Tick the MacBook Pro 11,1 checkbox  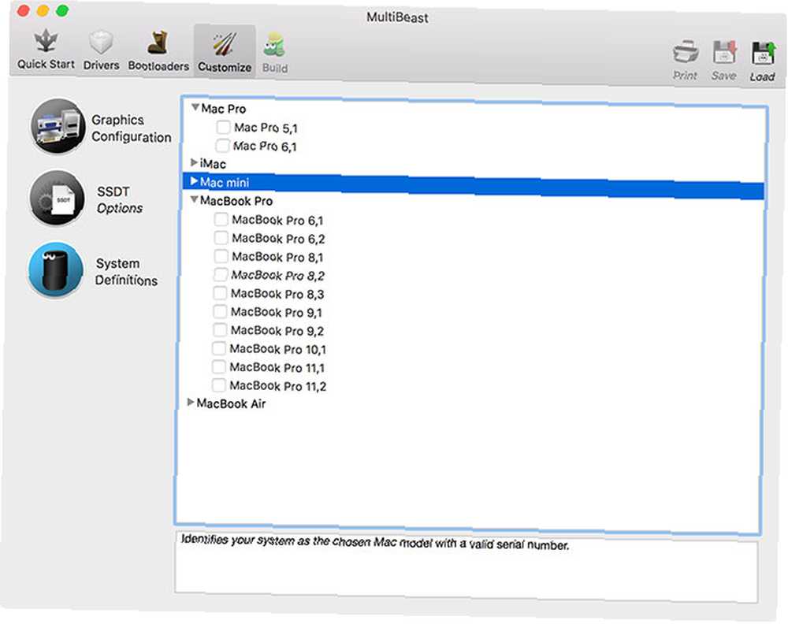(219, 367)
